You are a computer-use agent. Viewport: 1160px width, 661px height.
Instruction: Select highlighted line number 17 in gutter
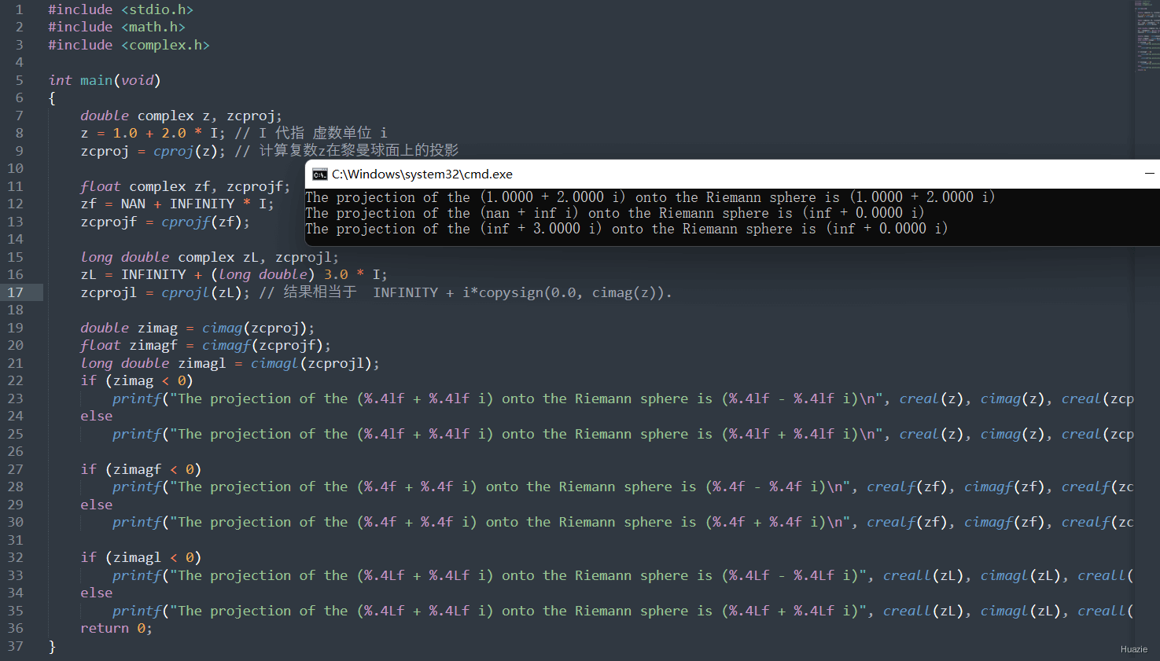click(16, 292)
